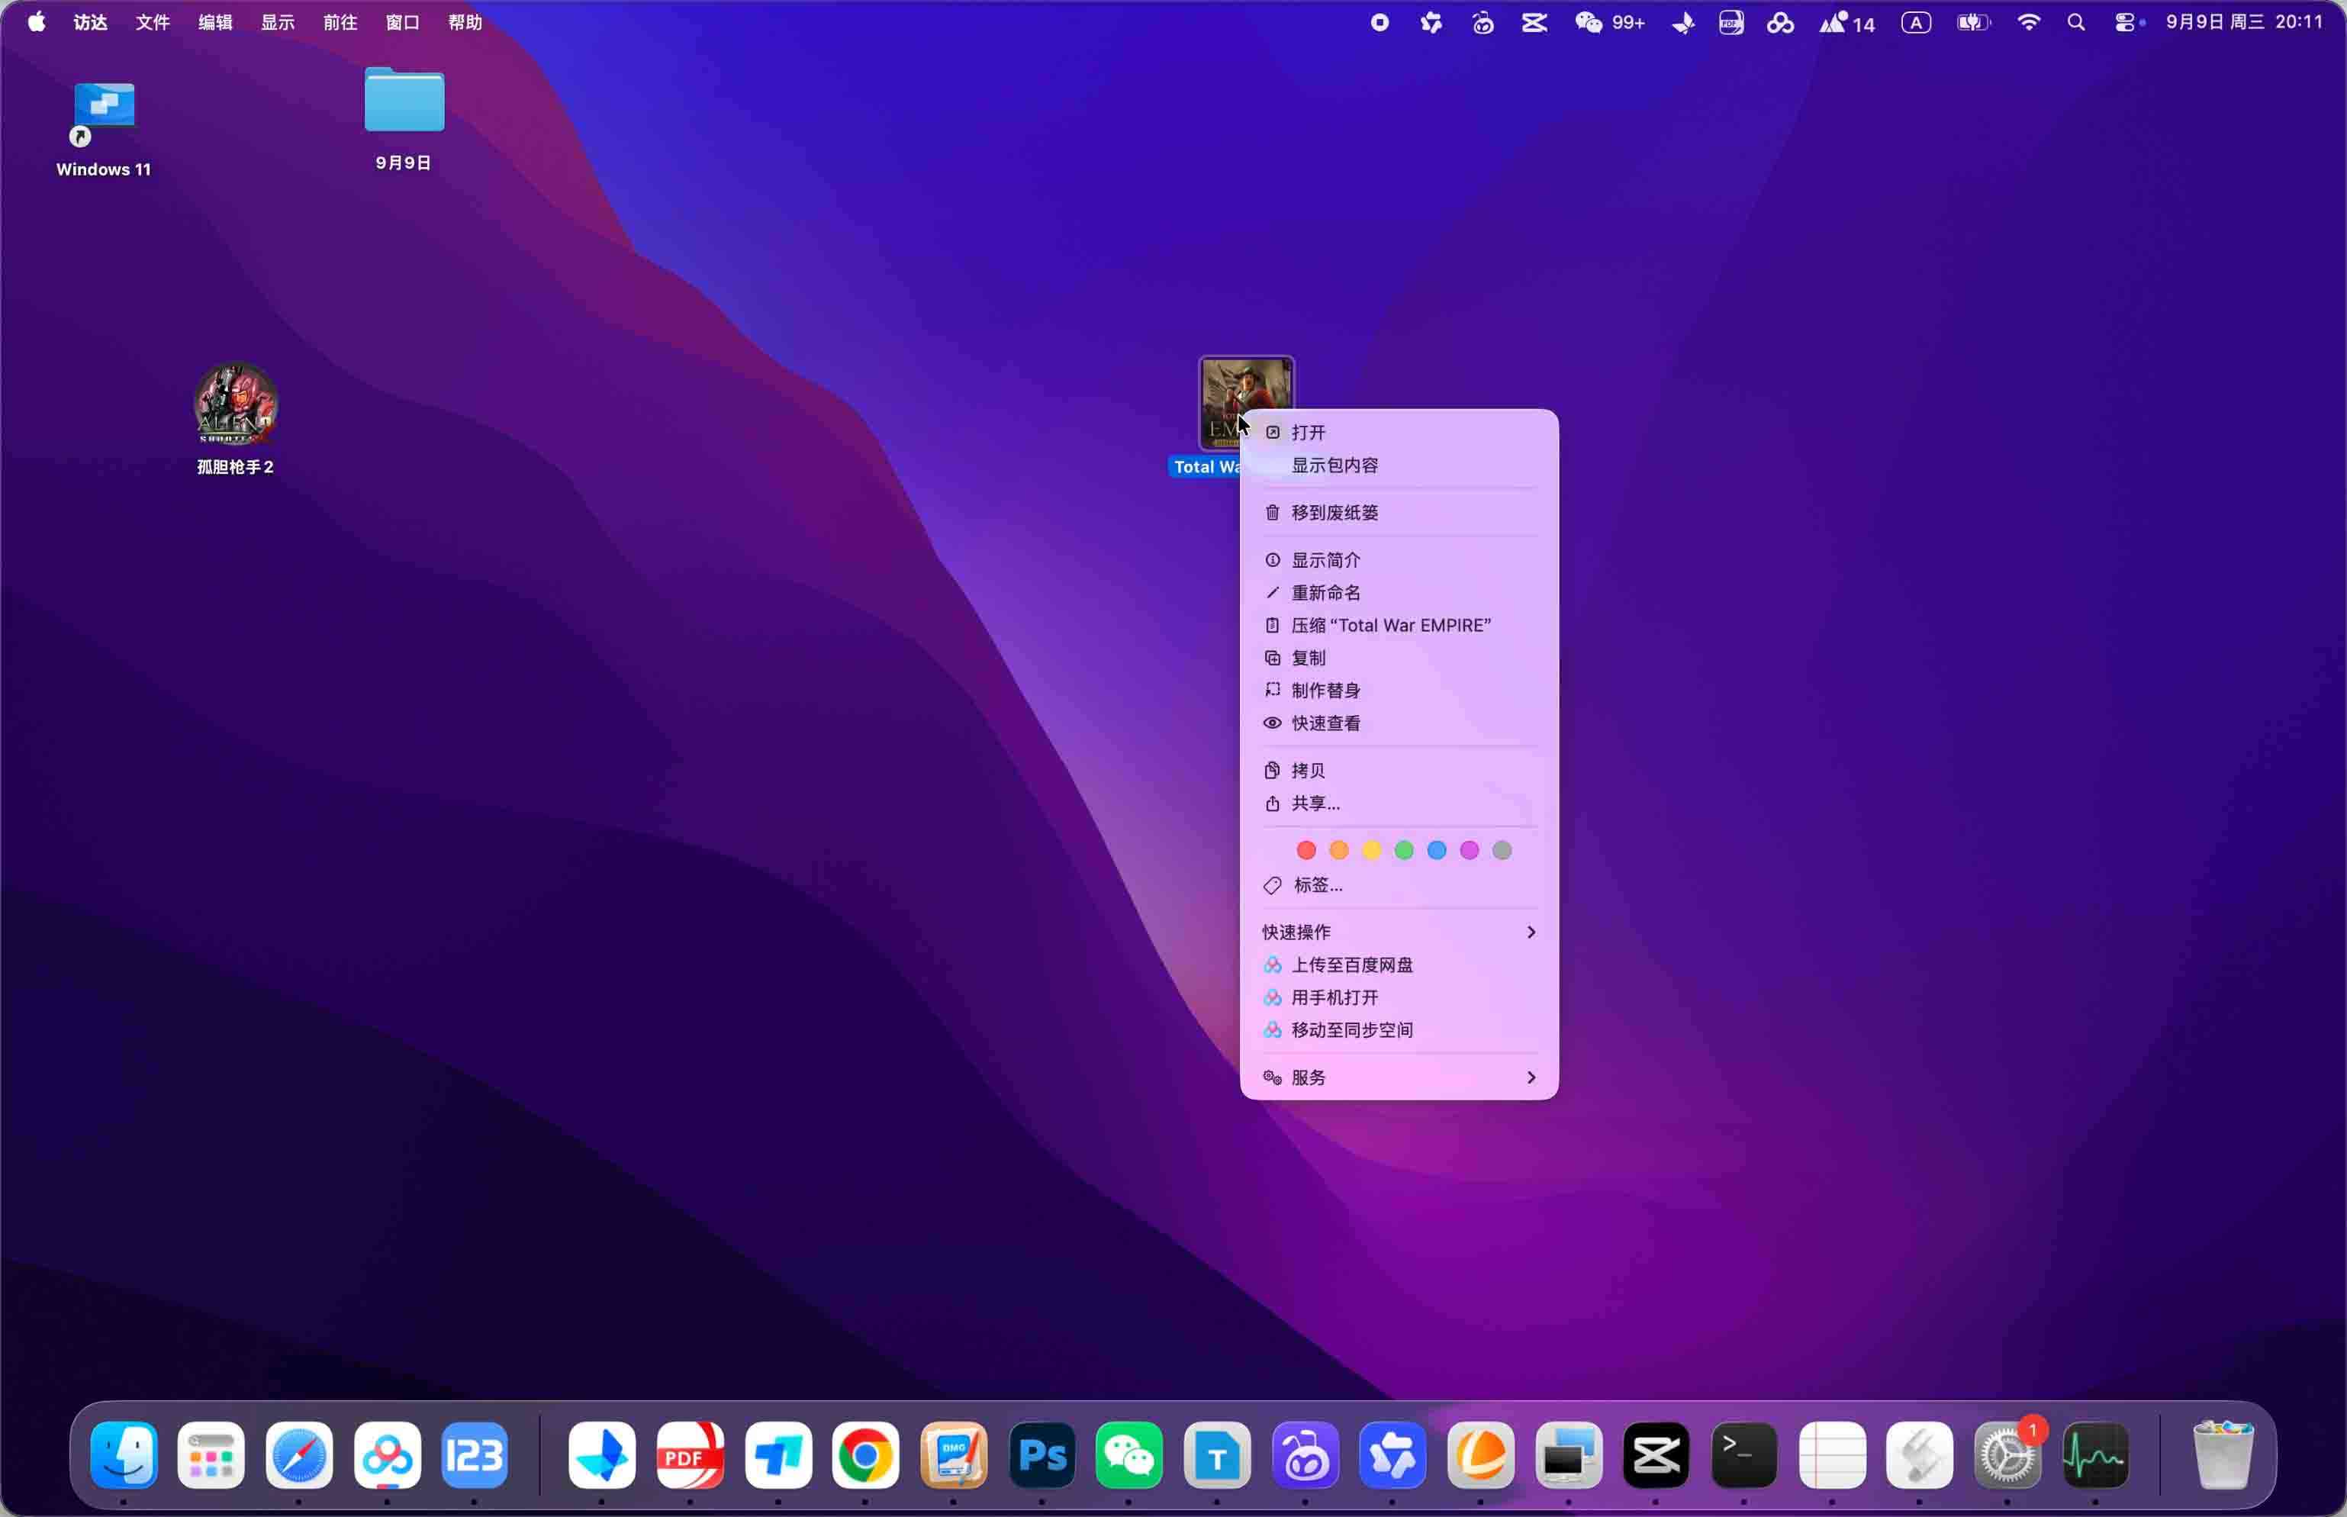This screenshot has width=2347, height=1517.
Task: Select the 9月9日 folder on the desktop
Action: (404, 118)
